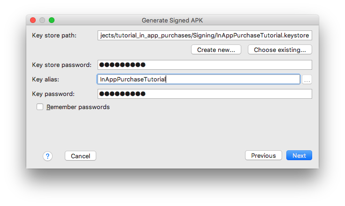Enable the Remember passwords checkbox

click(40, 107)
